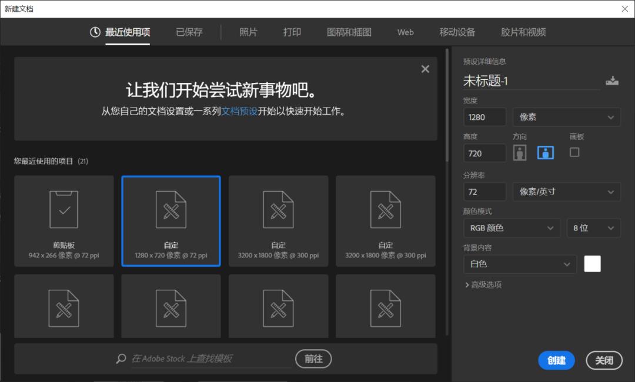The width and height of the screenshot is (635, 382).
Task: Click the white background color swatch
Action: [592, 263]
